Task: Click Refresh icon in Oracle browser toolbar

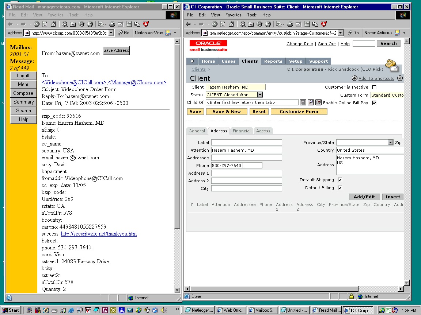Action: pyautogui.click(x=223, y=24)
